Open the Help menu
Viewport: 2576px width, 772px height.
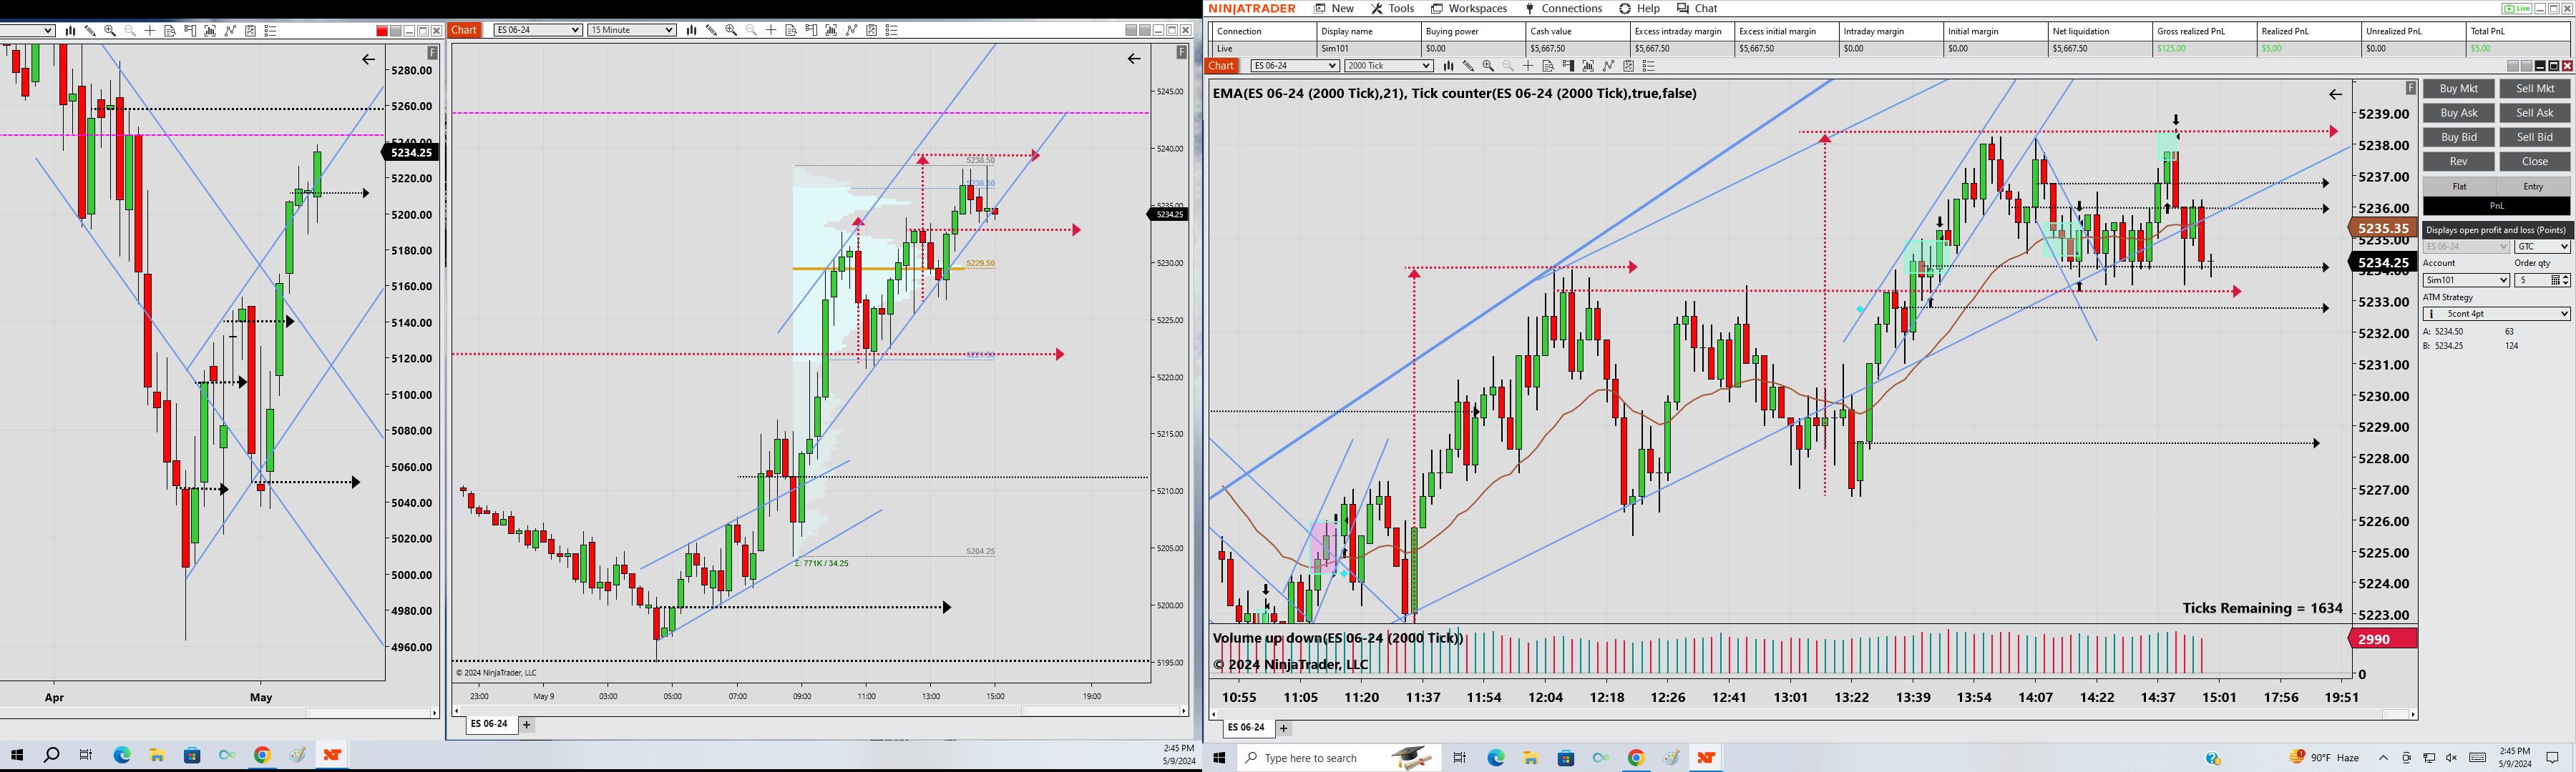[1640, 8]
